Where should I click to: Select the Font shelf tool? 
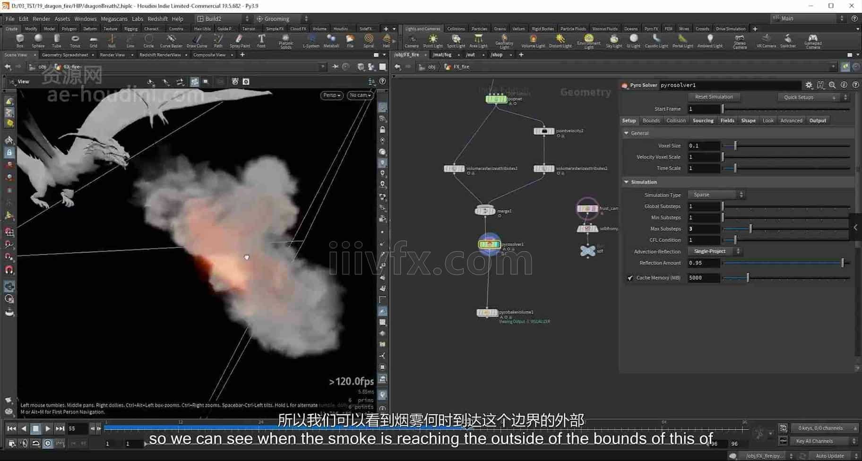261,41
